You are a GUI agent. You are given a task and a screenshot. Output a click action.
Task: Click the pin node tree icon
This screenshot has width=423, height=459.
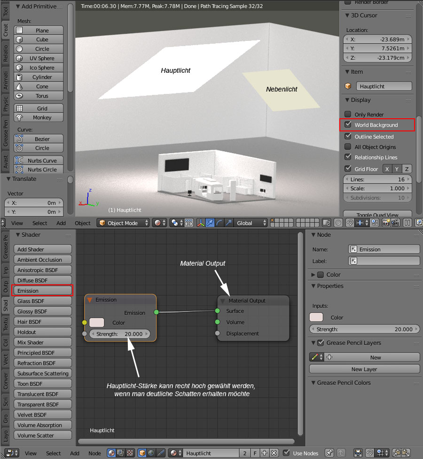329,453
